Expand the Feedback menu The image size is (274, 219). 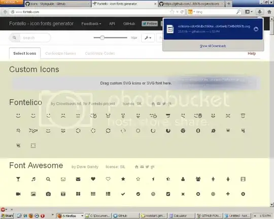click(x=91, y=24)
